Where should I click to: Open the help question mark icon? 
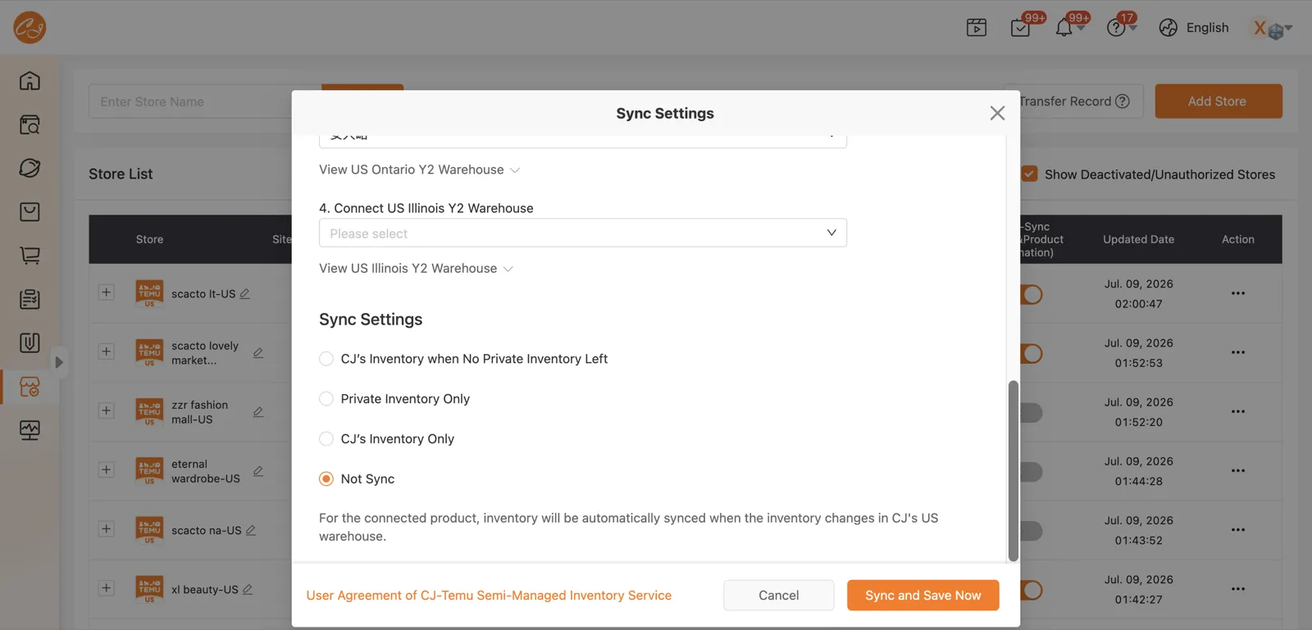(x=1116, y=28)
